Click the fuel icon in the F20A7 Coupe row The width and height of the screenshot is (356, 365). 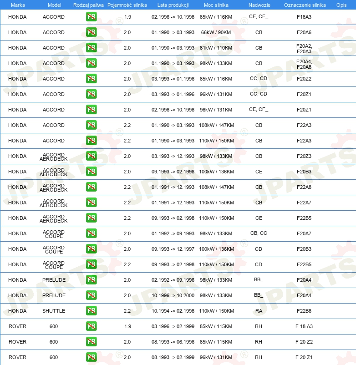(91, 233)
